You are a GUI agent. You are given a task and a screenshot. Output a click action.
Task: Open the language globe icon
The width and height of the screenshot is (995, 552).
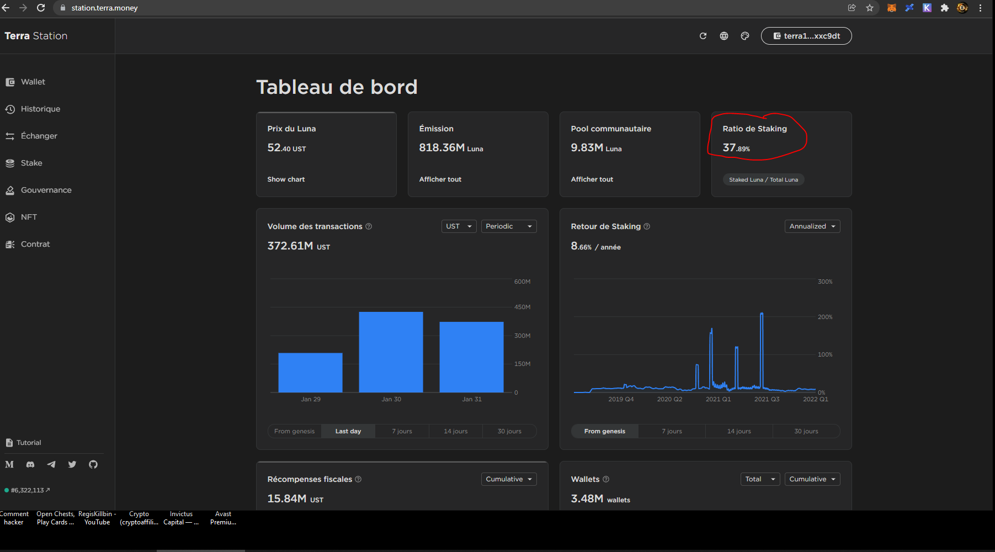coord(724,36)
